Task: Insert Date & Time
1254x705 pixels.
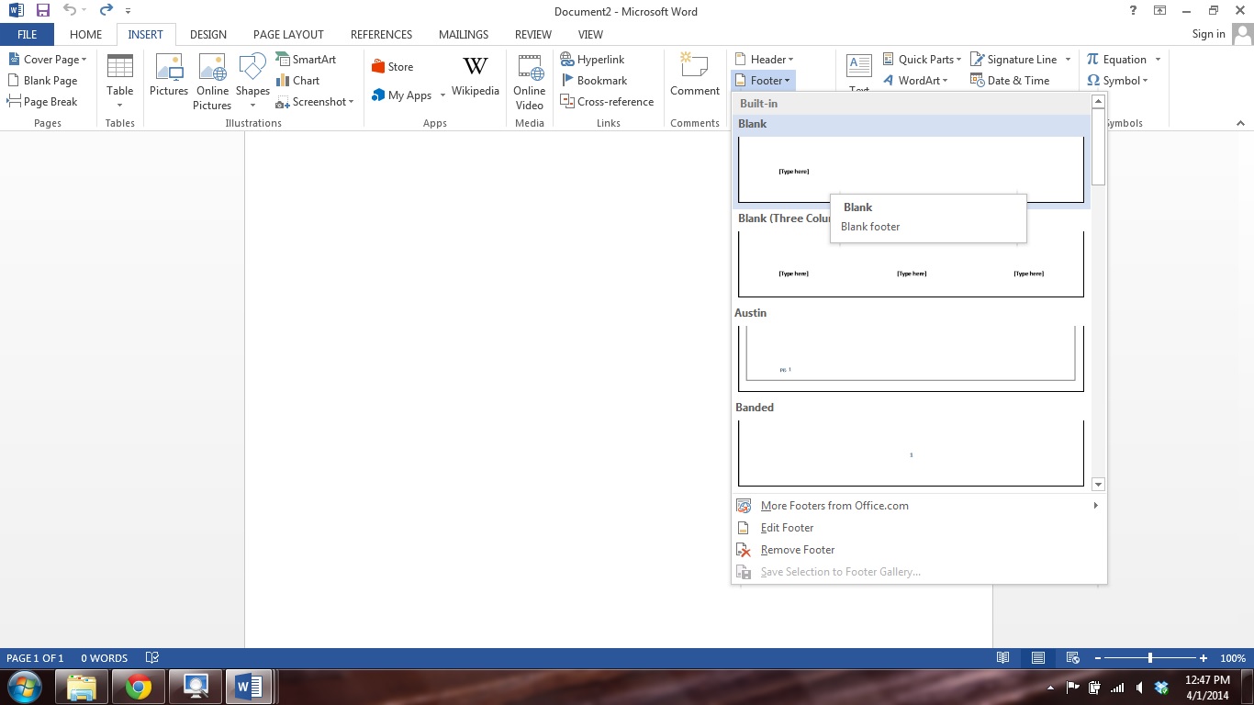Action: click(1010, 81)
